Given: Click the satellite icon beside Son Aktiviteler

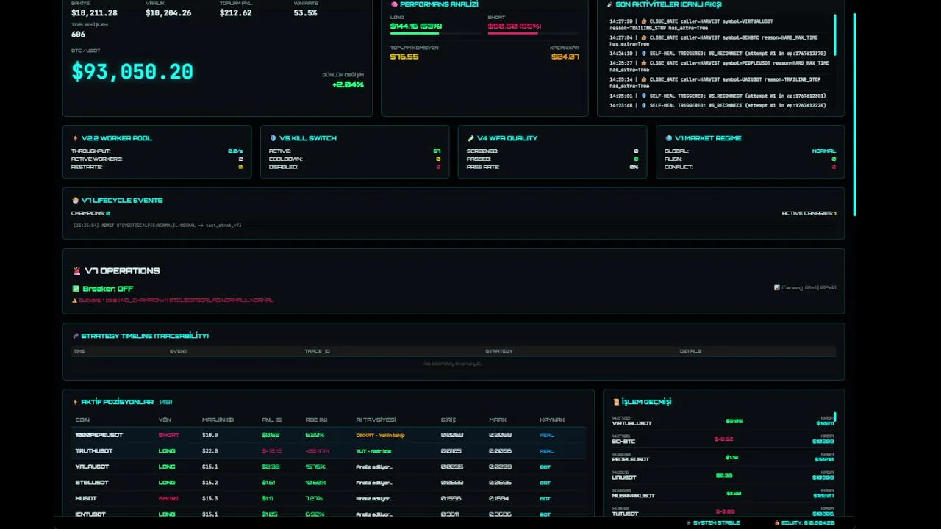Looking at the screenshot, I should tap(609, 4).
